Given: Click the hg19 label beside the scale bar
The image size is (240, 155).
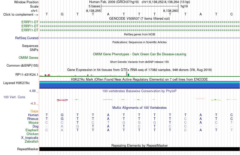Looking at the screenshot, I should pos(184,6).
